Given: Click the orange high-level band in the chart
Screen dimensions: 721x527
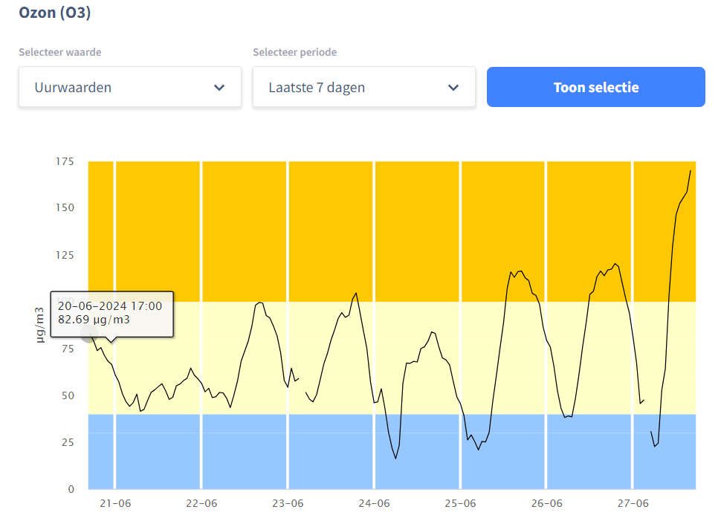Looking at the screenshot, I should pyautogui.click(x=416, y=223).
